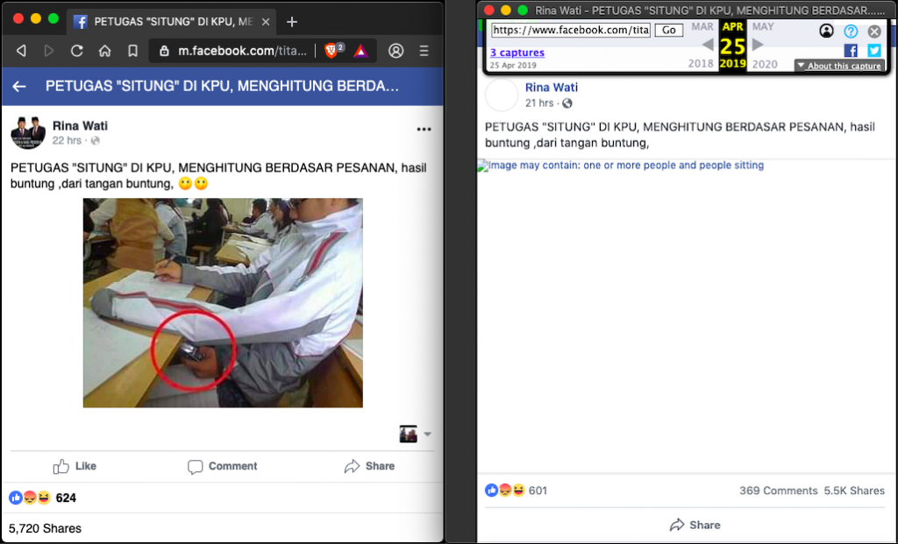Tap the Facebook back arrow in header
Image resolution: width=898 pixels, height=544 pixels.
click(x=19, y=87)
